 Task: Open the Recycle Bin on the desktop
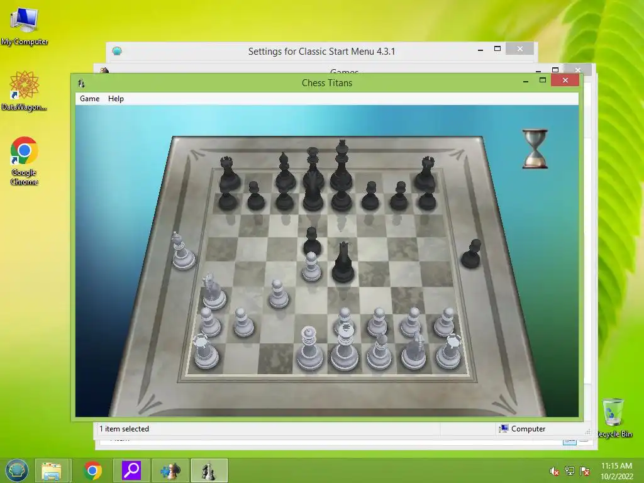pos(614,418)
